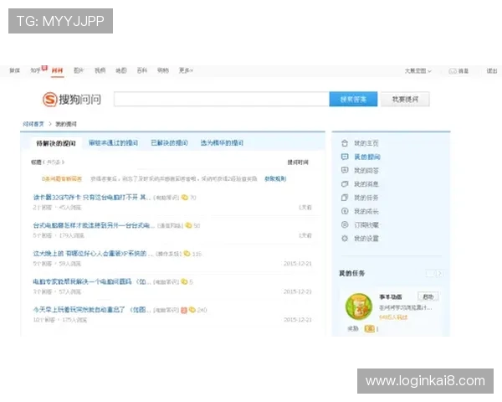Click the 退出 logout link
The width and height of the screenshot is (502, 402).
click(x=492, y=71)
